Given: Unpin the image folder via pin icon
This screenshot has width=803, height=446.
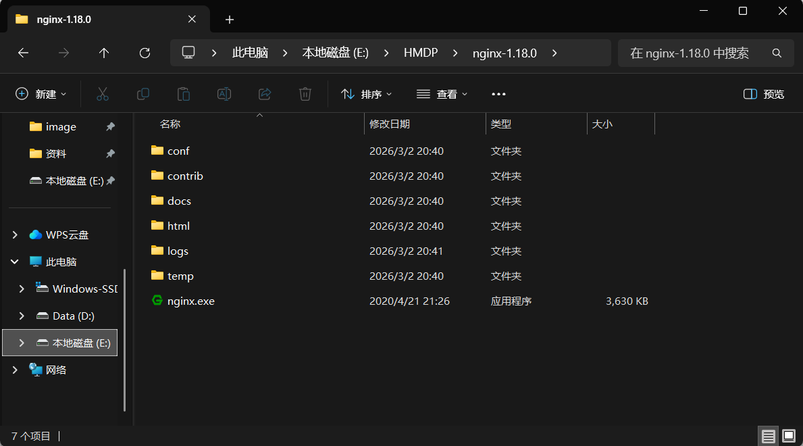Looking at the screenshot, I should [110, 126].
